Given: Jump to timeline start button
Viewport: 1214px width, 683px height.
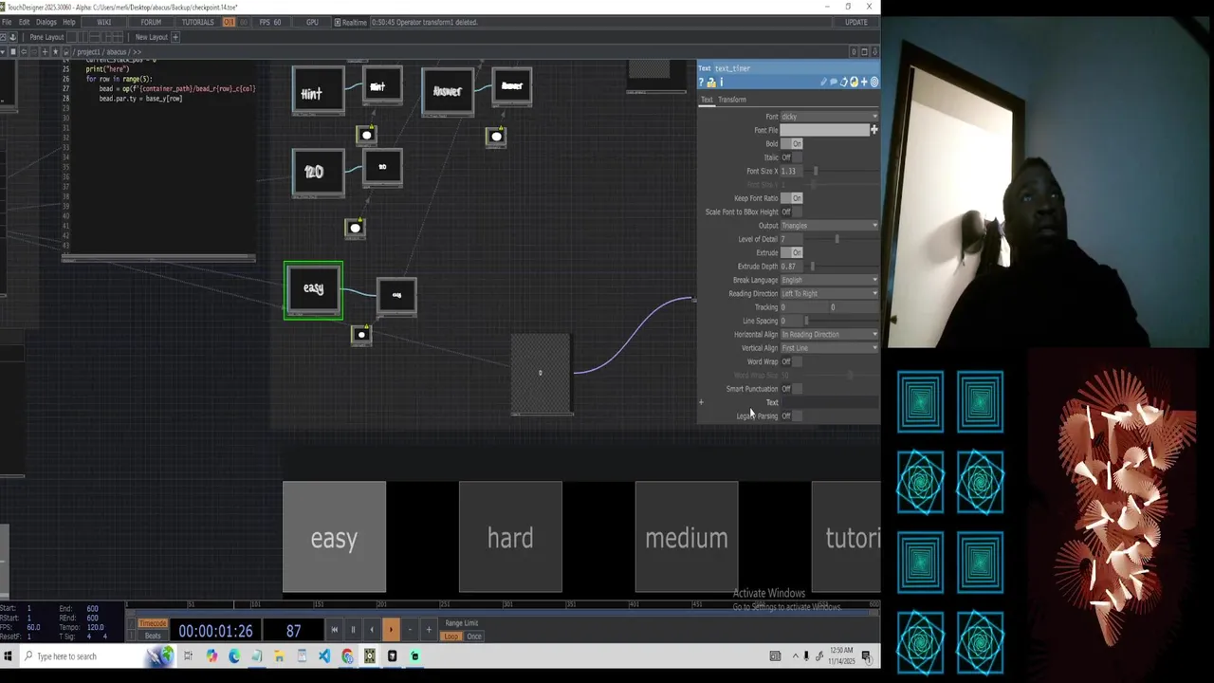Looking at the screenshot, I should (334, 629).
